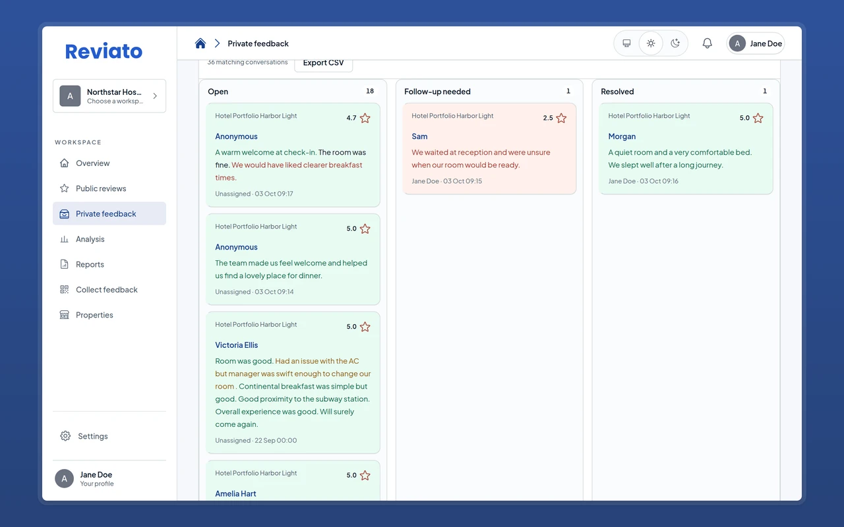Screen dimensions: 844x527
Task: Click the home icon in breadcrumb
Action: click(x=200, y=43)
